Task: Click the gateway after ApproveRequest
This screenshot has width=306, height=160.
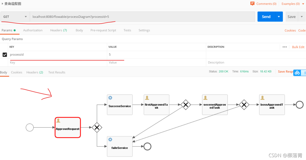Action: coord(97,127)
